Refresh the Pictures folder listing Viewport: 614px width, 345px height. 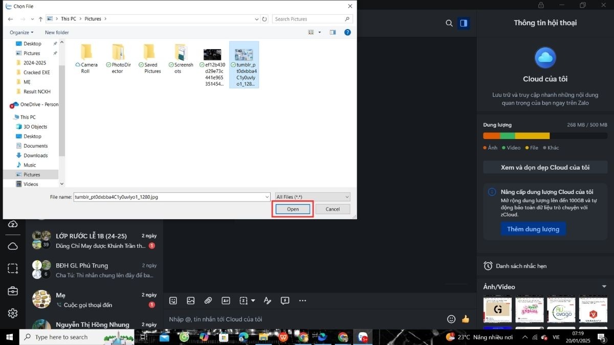point(265,19)
